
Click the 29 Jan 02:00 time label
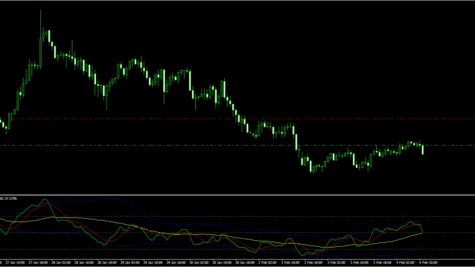point(130,262)
